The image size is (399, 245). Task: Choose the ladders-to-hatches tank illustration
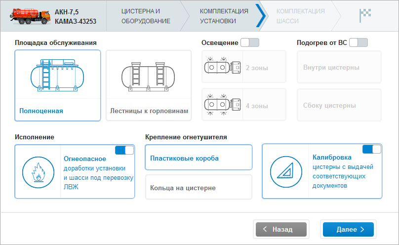click(x=148, y=76)
